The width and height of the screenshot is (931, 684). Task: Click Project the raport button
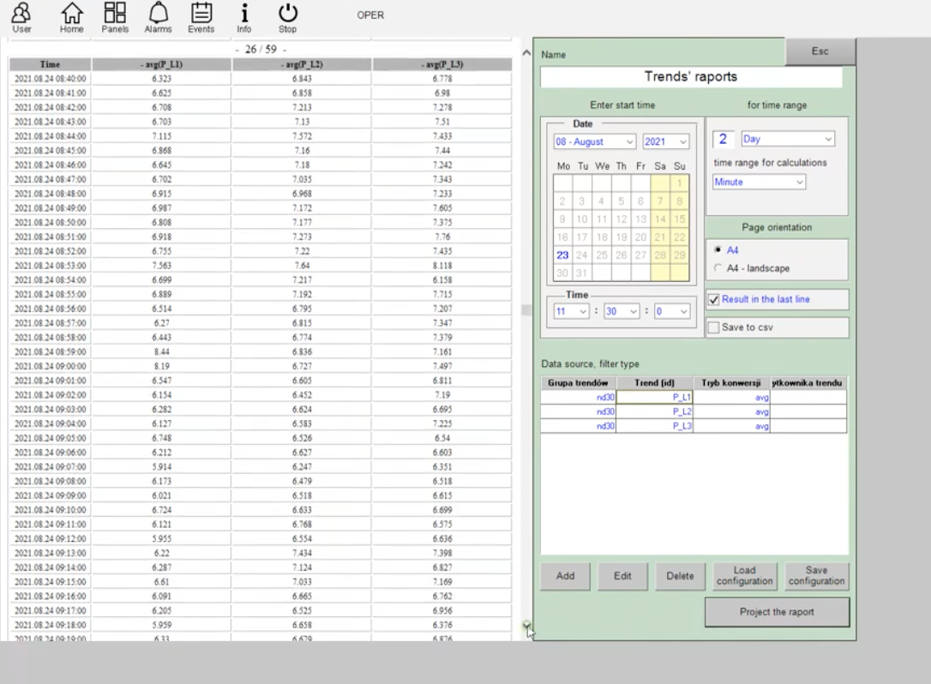point(777,612)
